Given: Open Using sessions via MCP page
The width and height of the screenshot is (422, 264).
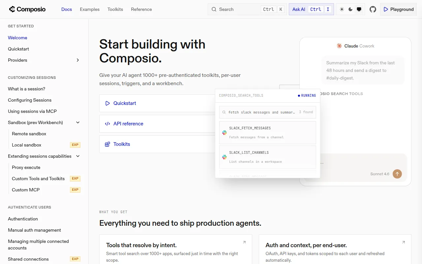Looking at the screenshot, I should click(32, 111).
